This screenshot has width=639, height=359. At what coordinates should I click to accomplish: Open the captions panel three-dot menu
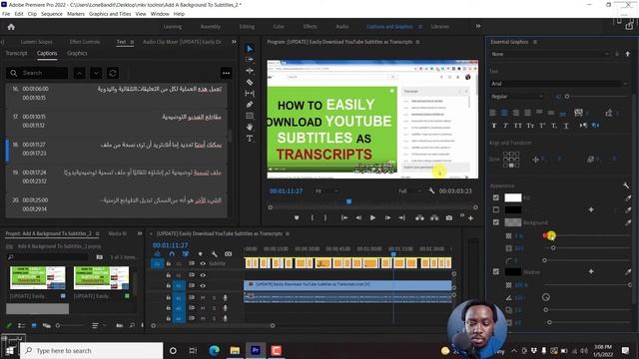tap(227, 73)
